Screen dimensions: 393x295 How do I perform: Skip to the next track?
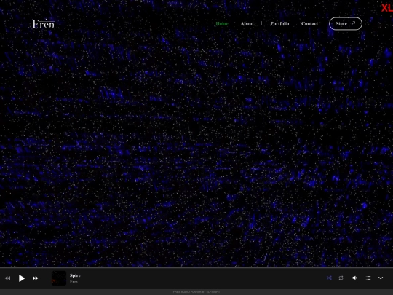[36, 278]
